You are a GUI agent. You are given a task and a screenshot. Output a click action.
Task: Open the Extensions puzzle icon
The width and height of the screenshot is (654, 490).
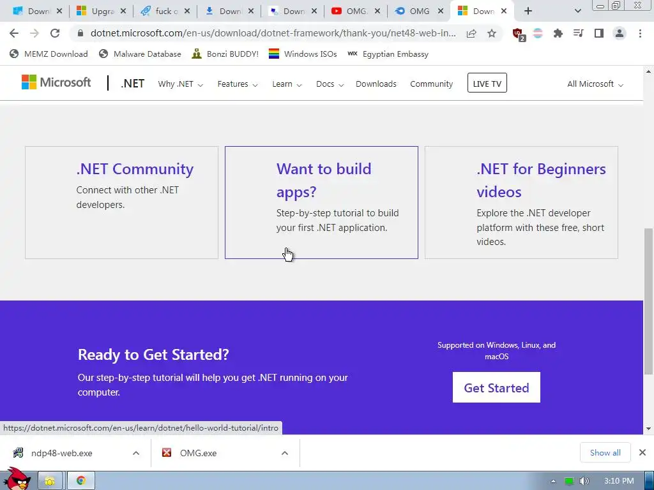pos(558,33)
